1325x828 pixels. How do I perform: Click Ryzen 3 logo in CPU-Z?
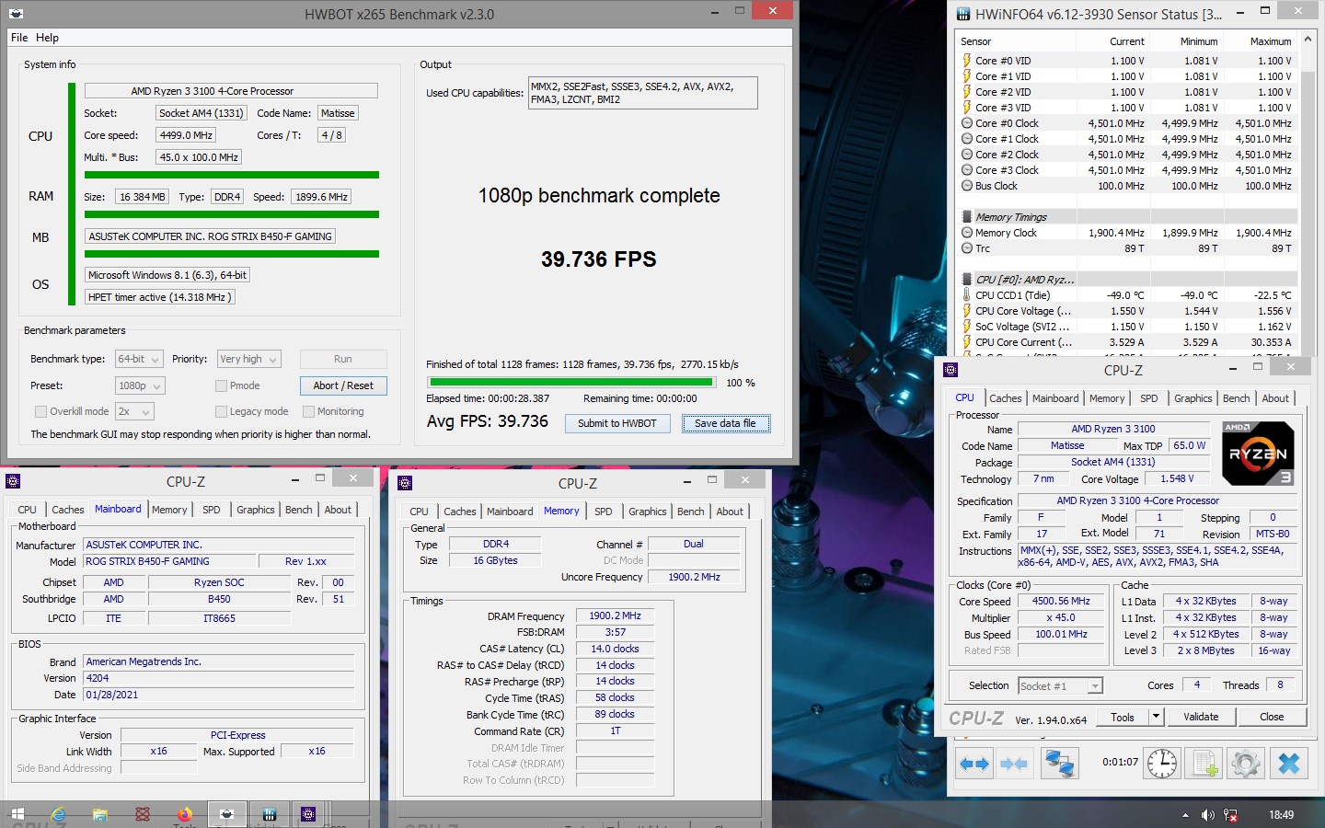(x=1258, y=454)
